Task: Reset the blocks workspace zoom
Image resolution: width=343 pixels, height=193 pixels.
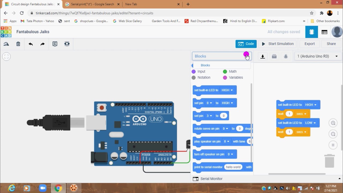Action: tap(333, 145)
